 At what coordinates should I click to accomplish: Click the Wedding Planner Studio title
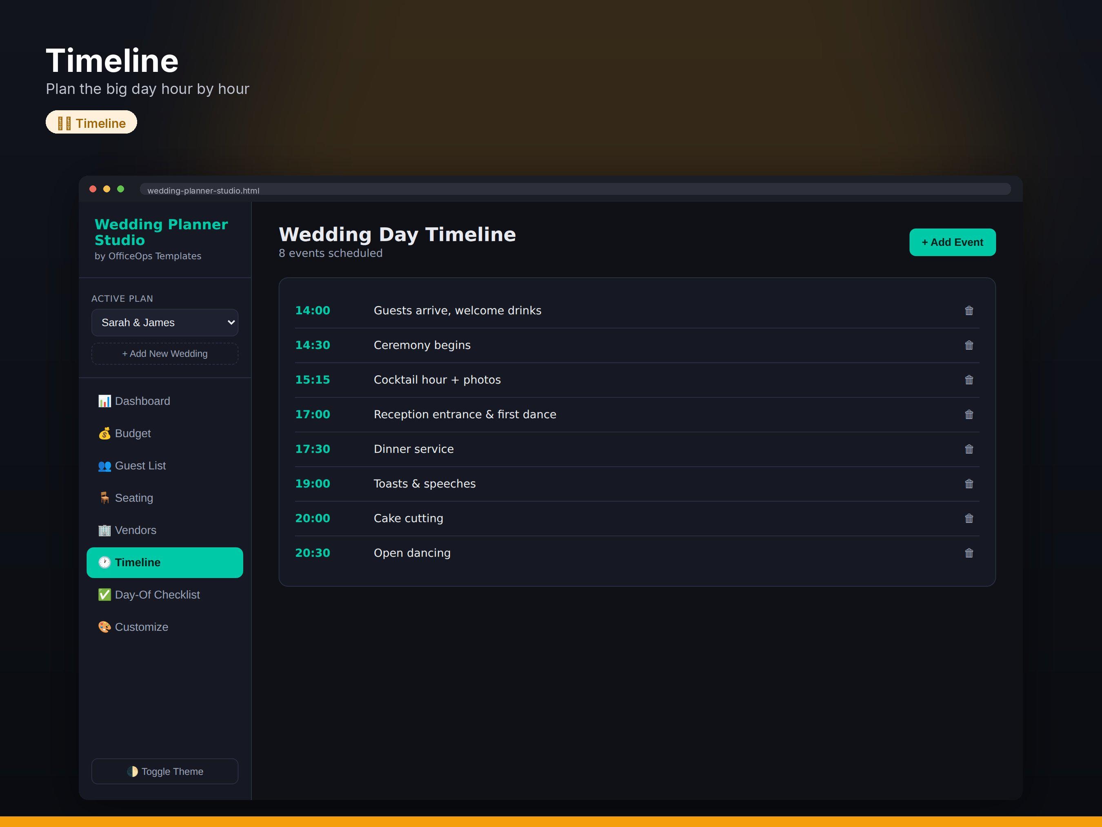[161, 232]
